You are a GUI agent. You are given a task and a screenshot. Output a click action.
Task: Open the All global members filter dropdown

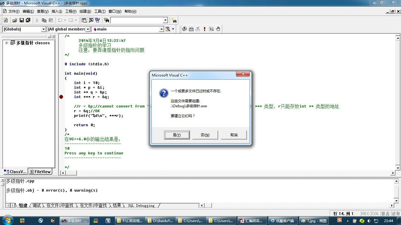(87, 29)
